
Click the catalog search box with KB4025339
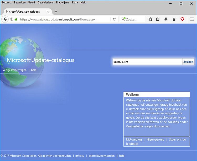pyautogui.click(x=148, y=62)
